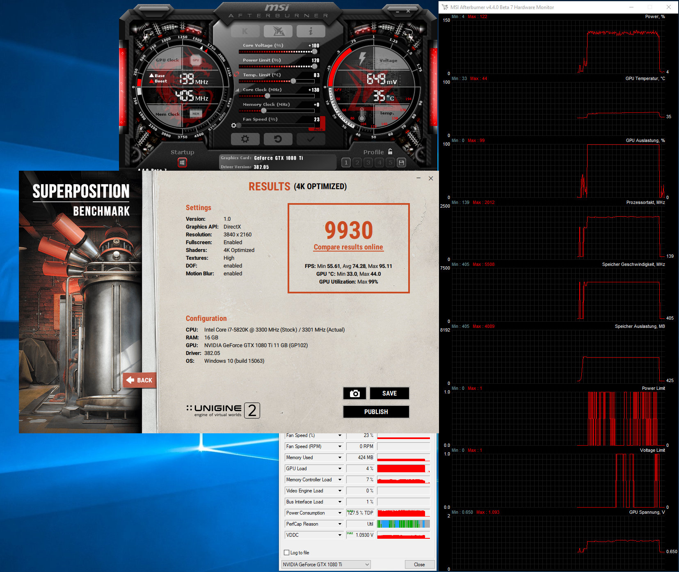Click the thermometer temperature icon
This screenshot has height=572, width=679.
tap(362, 114)
